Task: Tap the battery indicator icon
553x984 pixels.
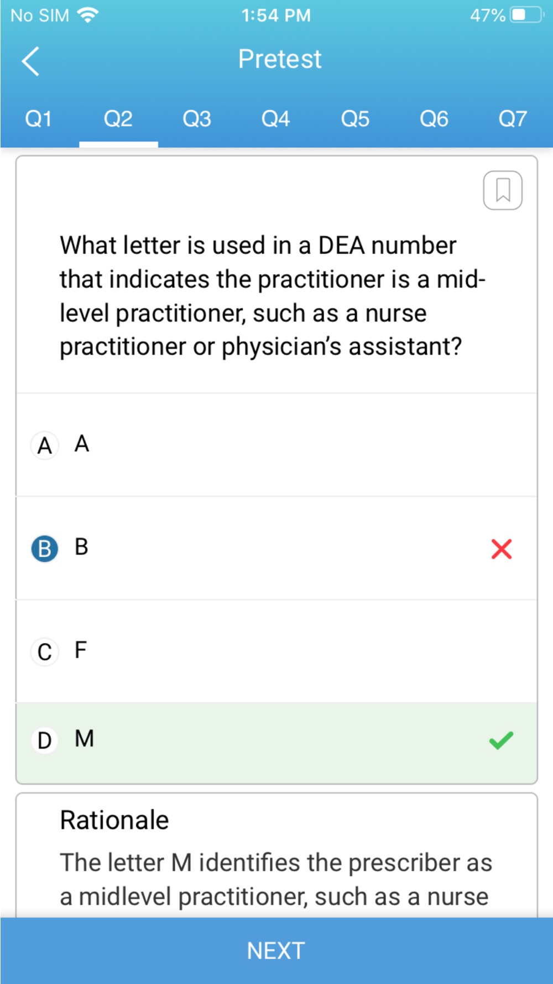Action: point(527,15)
